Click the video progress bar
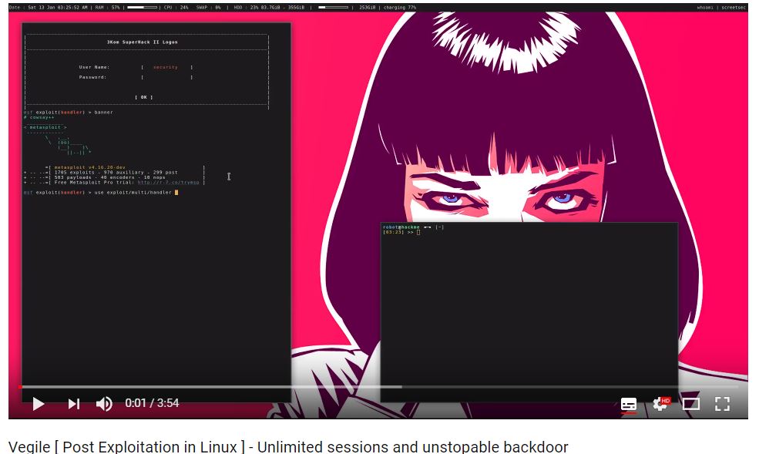The width and height of the screenshot is (759, 454). 378,387
